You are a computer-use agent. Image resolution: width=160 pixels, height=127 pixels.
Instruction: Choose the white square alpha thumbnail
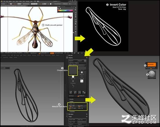click(x=73, y=77)
